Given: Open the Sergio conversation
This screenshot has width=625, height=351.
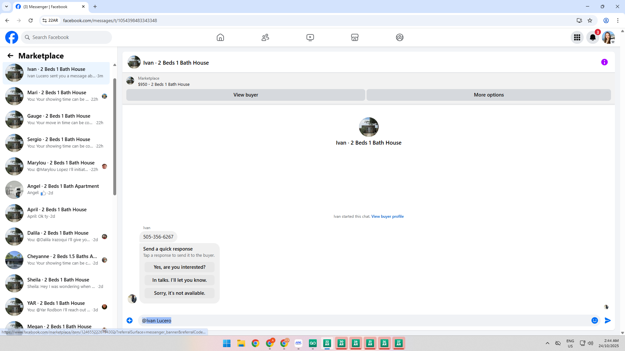Looking at the screenshot, I should tap(56, 143).
